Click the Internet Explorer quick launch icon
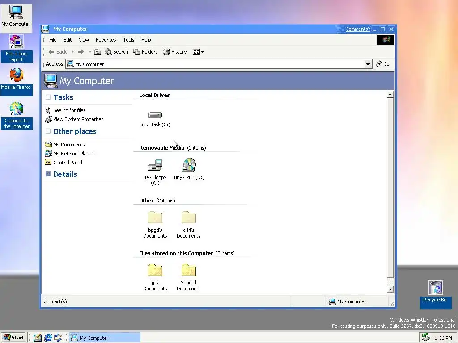Viewport: 458px width, 343px height. [x=48, y=338]
